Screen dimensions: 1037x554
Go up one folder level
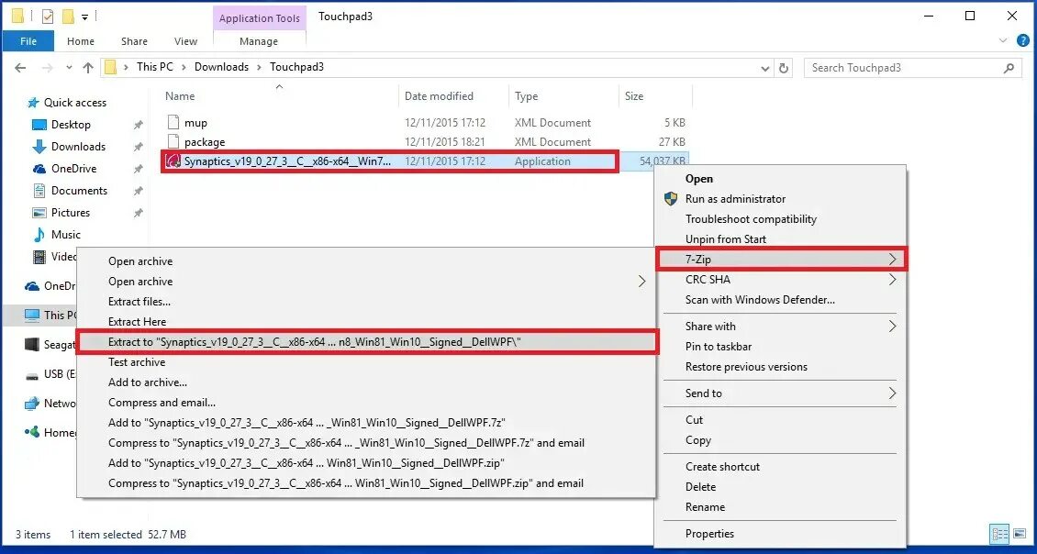[x=88, y=68]
